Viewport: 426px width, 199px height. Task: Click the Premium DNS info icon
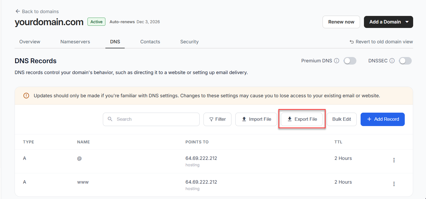pos(337,61)
